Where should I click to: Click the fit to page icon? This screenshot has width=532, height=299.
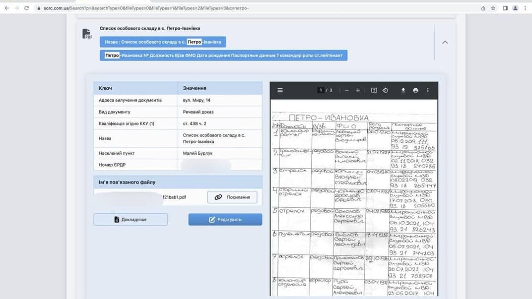[374, 90]
